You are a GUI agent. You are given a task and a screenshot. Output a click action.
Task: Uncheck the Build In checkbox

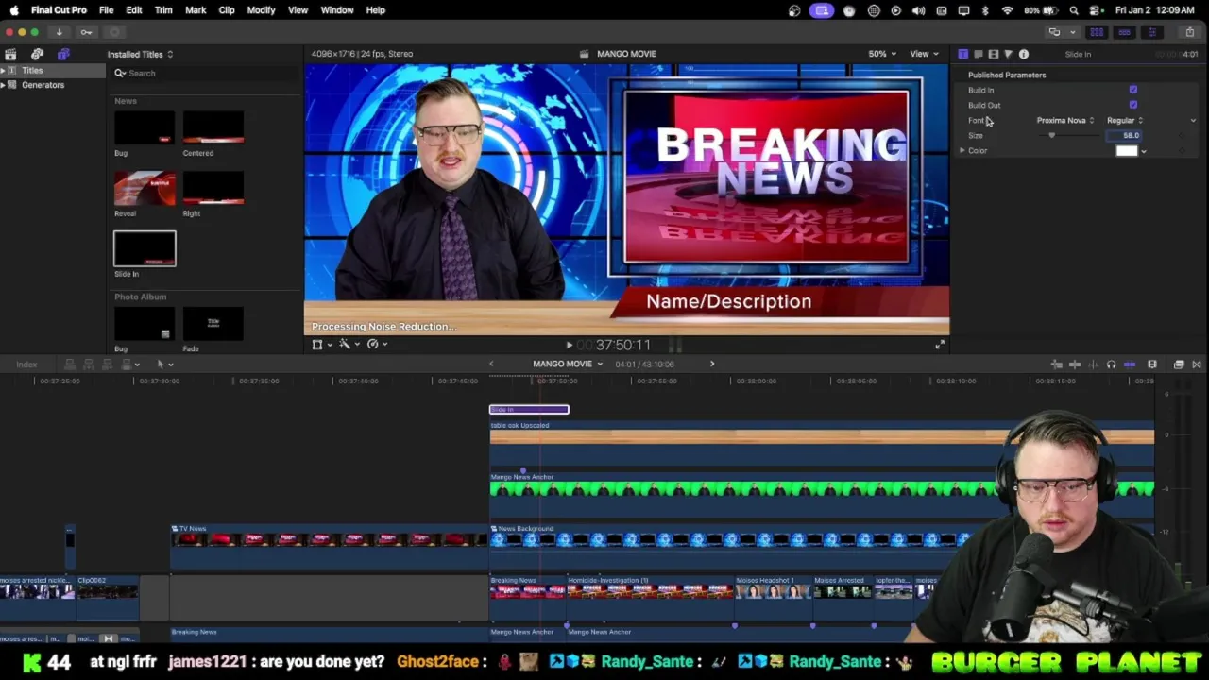1132,90
